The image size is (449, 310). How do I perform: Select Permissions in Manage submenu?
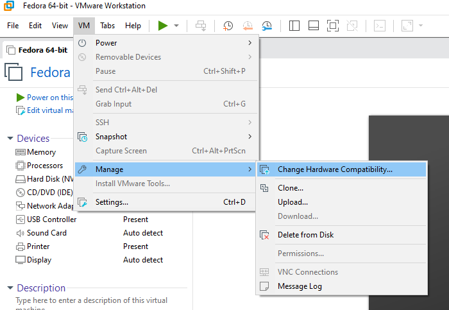342,254
